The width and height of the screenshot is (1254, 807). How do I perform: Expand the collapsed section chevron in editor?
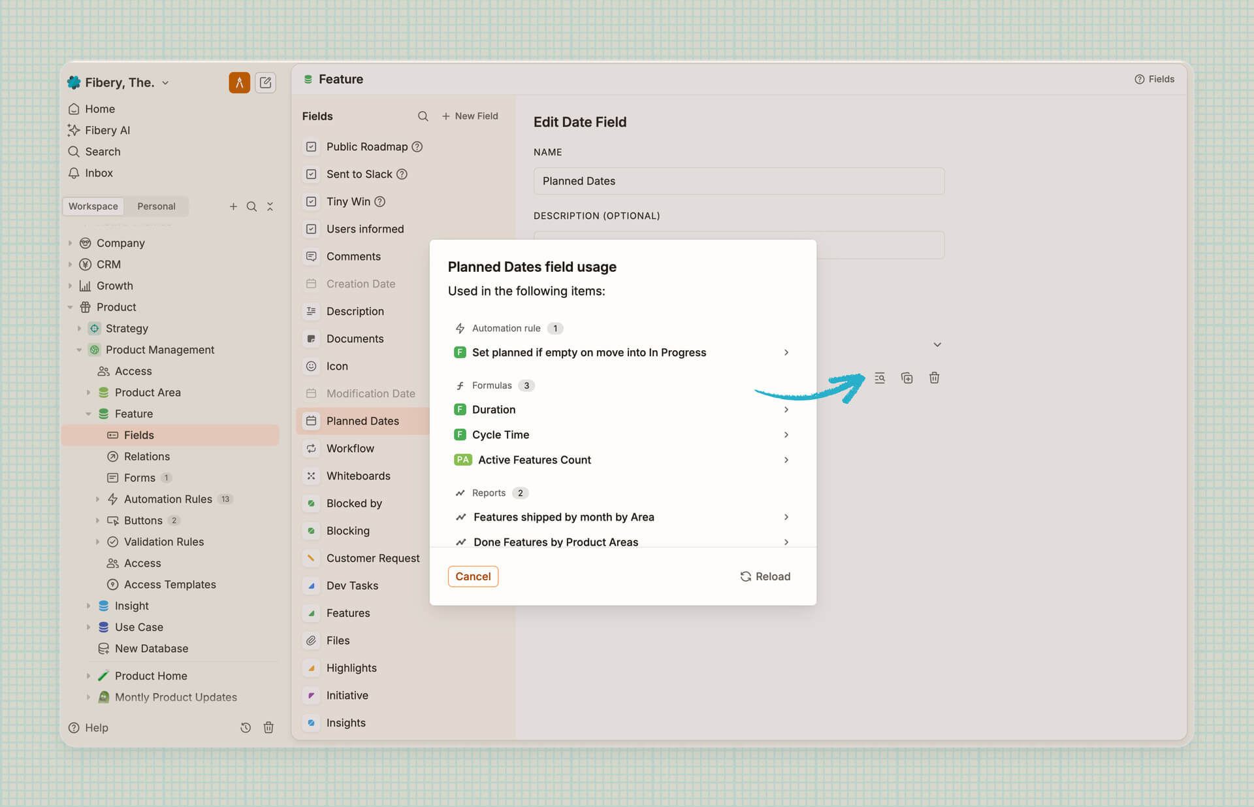coord(937,344)
